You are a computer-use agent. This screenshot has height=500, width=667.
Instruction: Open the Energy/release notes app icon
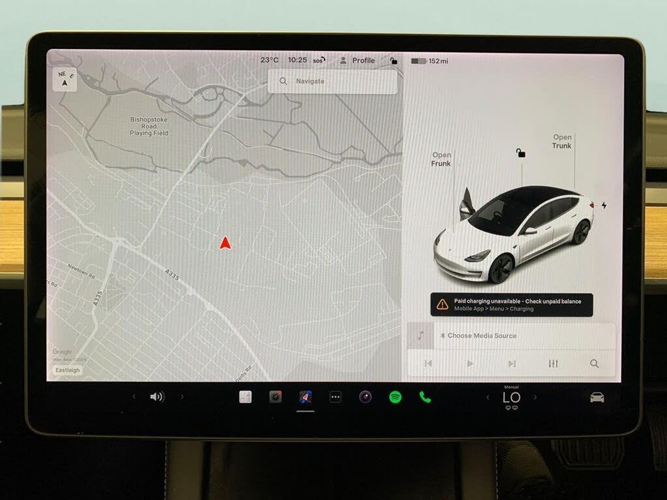(x=245, y=397)
